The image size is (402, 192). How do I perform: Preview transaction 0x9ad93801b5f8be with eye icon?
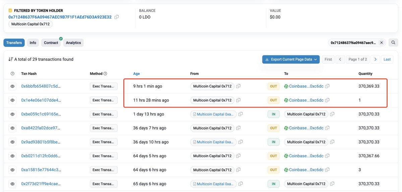pos(12,142)
